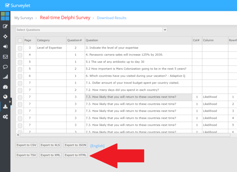Check the Mars Colonization question row
This screenshot has height=172, width=237.
tap(20, 69)
